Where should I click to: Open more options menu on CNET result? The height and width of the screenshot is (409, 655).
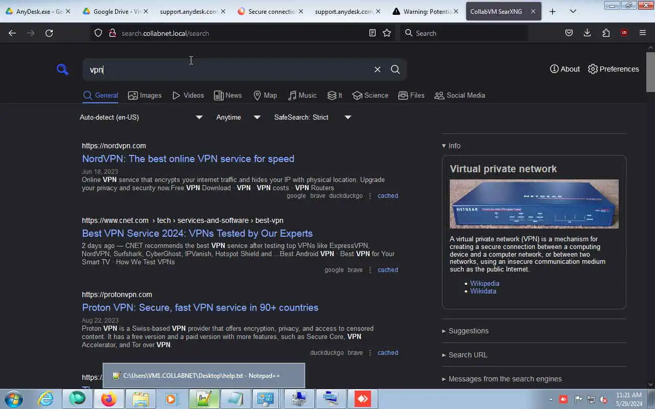(x=370, y=270)
